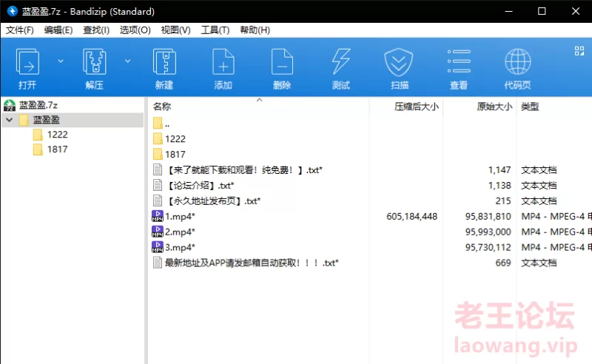Collapse the 蓝盈盈 folder tree node

10,120
